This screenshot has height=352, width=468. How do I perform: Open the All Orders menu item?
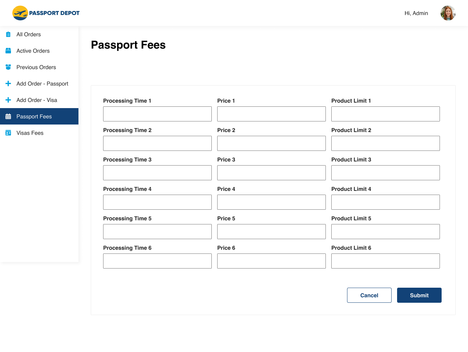[29, 35]
